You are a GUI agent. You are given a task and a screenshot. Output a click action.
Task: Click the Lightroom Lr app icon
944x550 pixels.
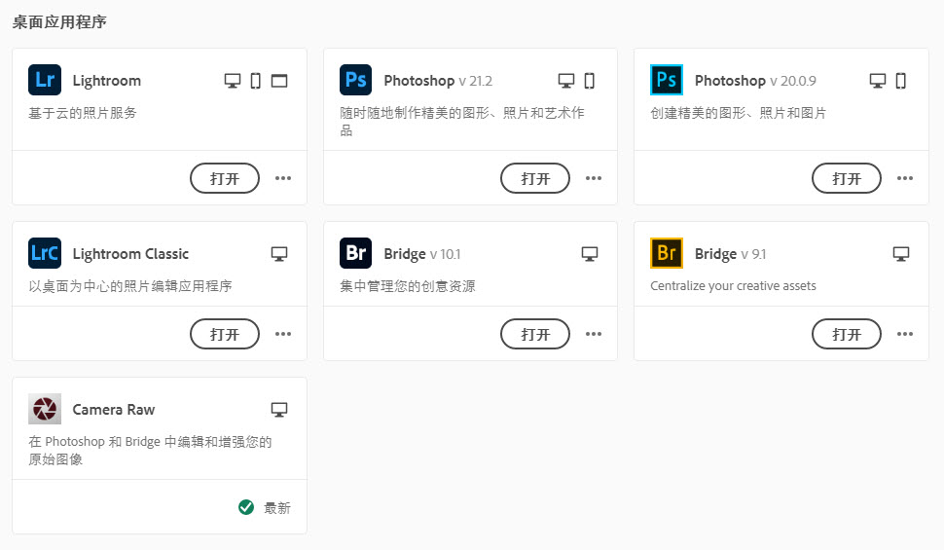[x=45, y=80]
